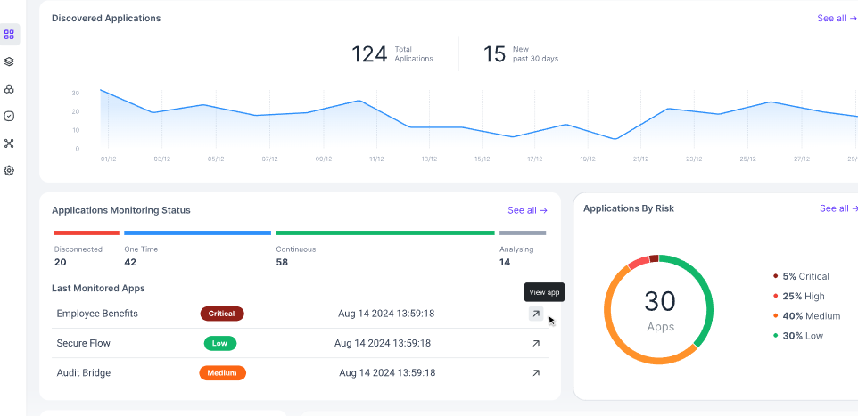Click the Continuous count of 58
Viewport: 858px width, 416px height.
click(x=282, y=263)
